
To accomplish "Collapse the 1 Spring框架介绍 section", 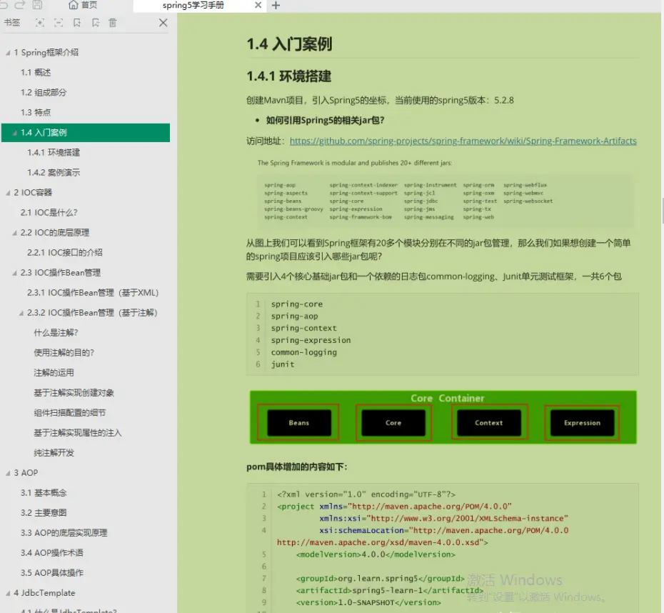I will point(7,52).
